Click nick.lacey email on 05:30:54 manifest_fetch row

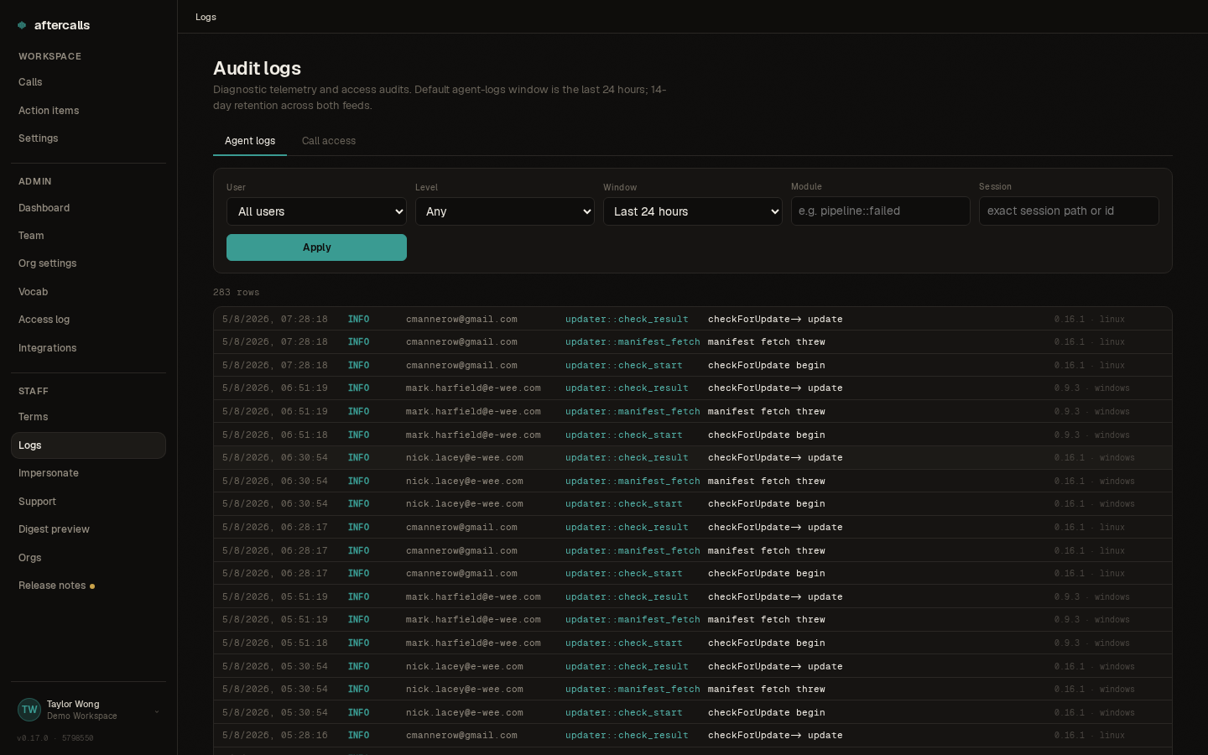(465, 690)
